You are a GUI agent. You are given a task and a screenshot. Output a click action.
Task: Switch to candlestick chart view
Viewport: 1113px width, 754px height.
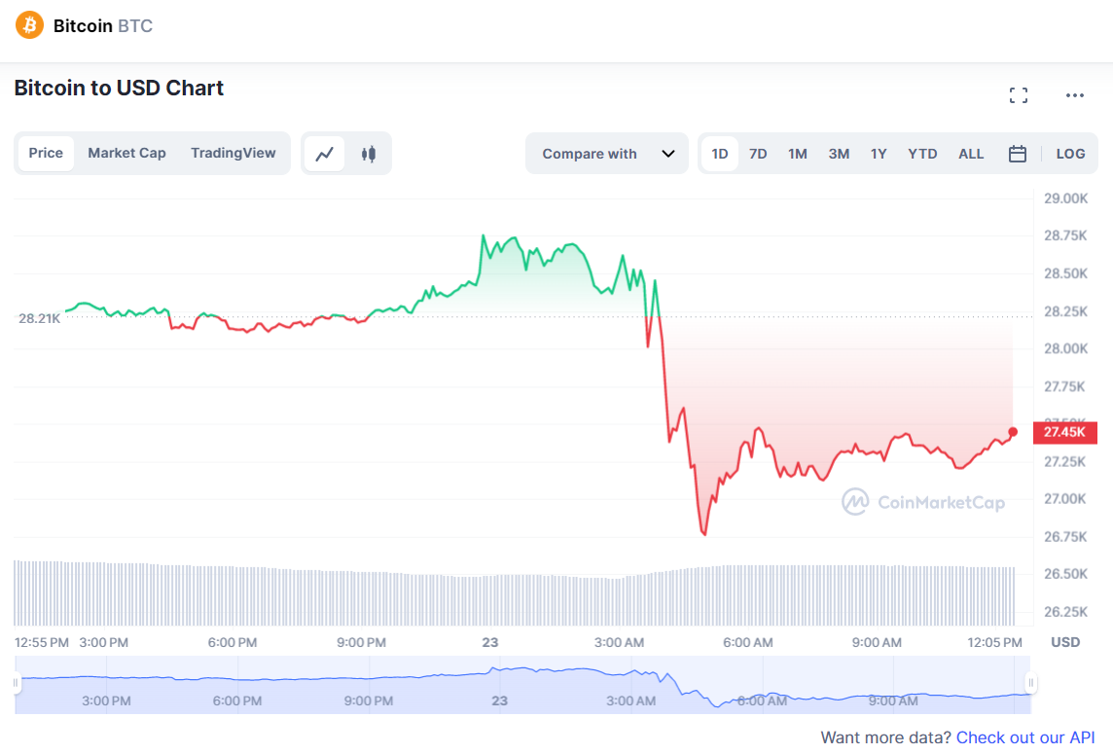pyautogui.click(x=369, y=154)
